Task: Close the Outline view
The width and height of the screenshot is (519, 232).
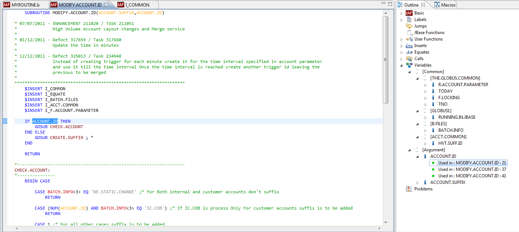Action: tap(428, 5)
